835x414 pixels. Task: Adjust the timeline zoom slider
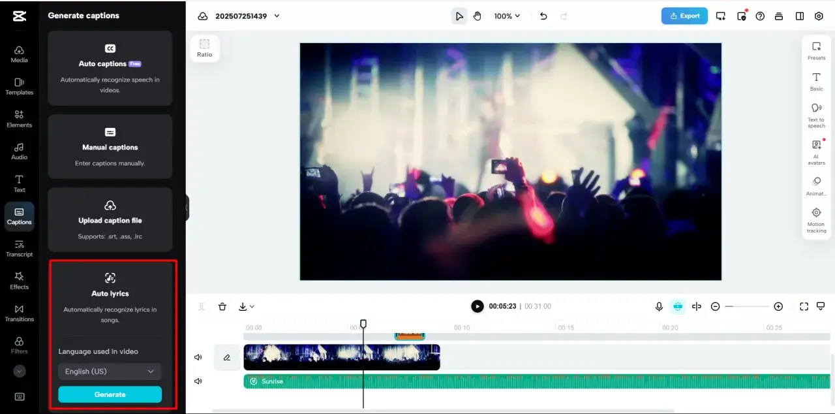746,306
